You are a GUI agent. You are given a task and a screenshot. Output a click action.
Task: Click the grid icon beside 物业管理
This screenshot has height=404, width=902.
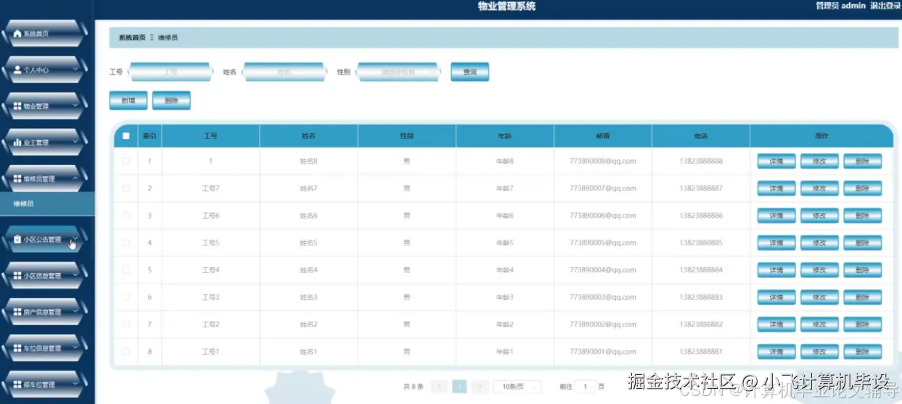(17, 106)
